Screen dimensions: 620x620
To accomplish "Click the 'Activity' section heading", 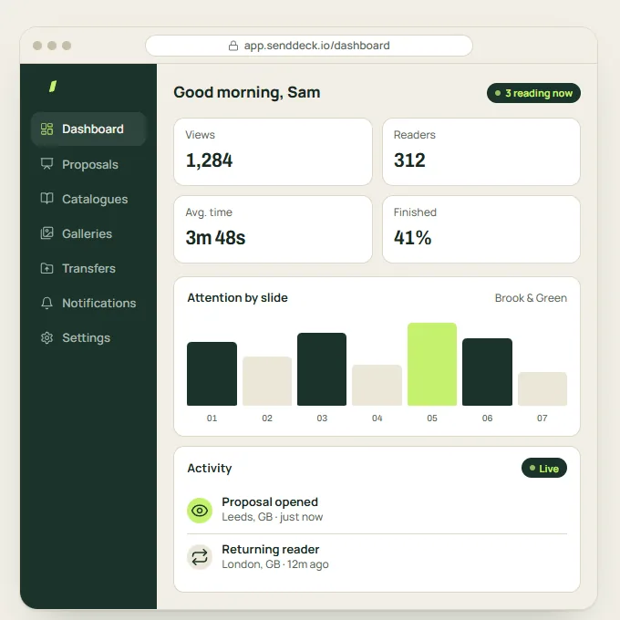I will 209,468.
